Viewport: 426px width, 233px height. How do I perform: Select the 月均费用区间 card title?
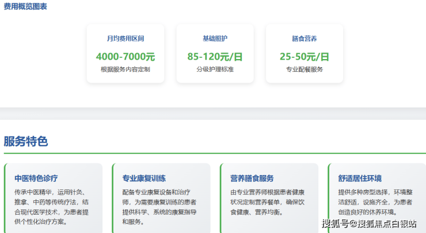125,39
